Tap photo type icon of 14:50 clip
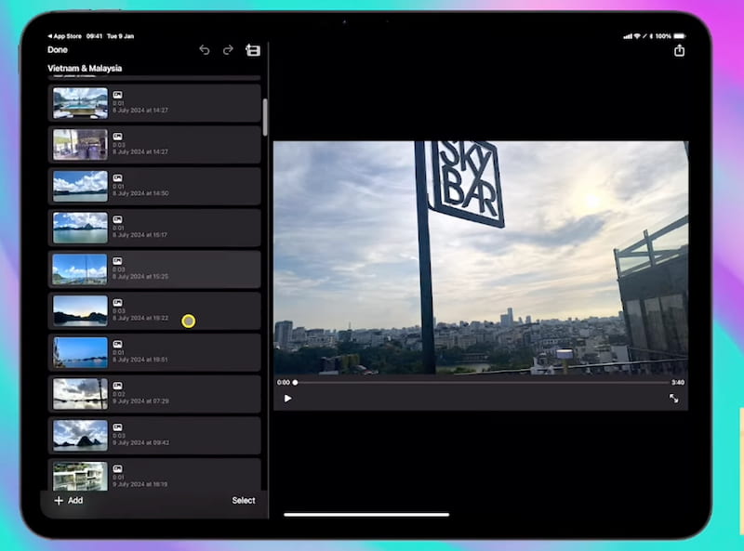This screenshot has height=551, width=744. click(x=118, y=177)
